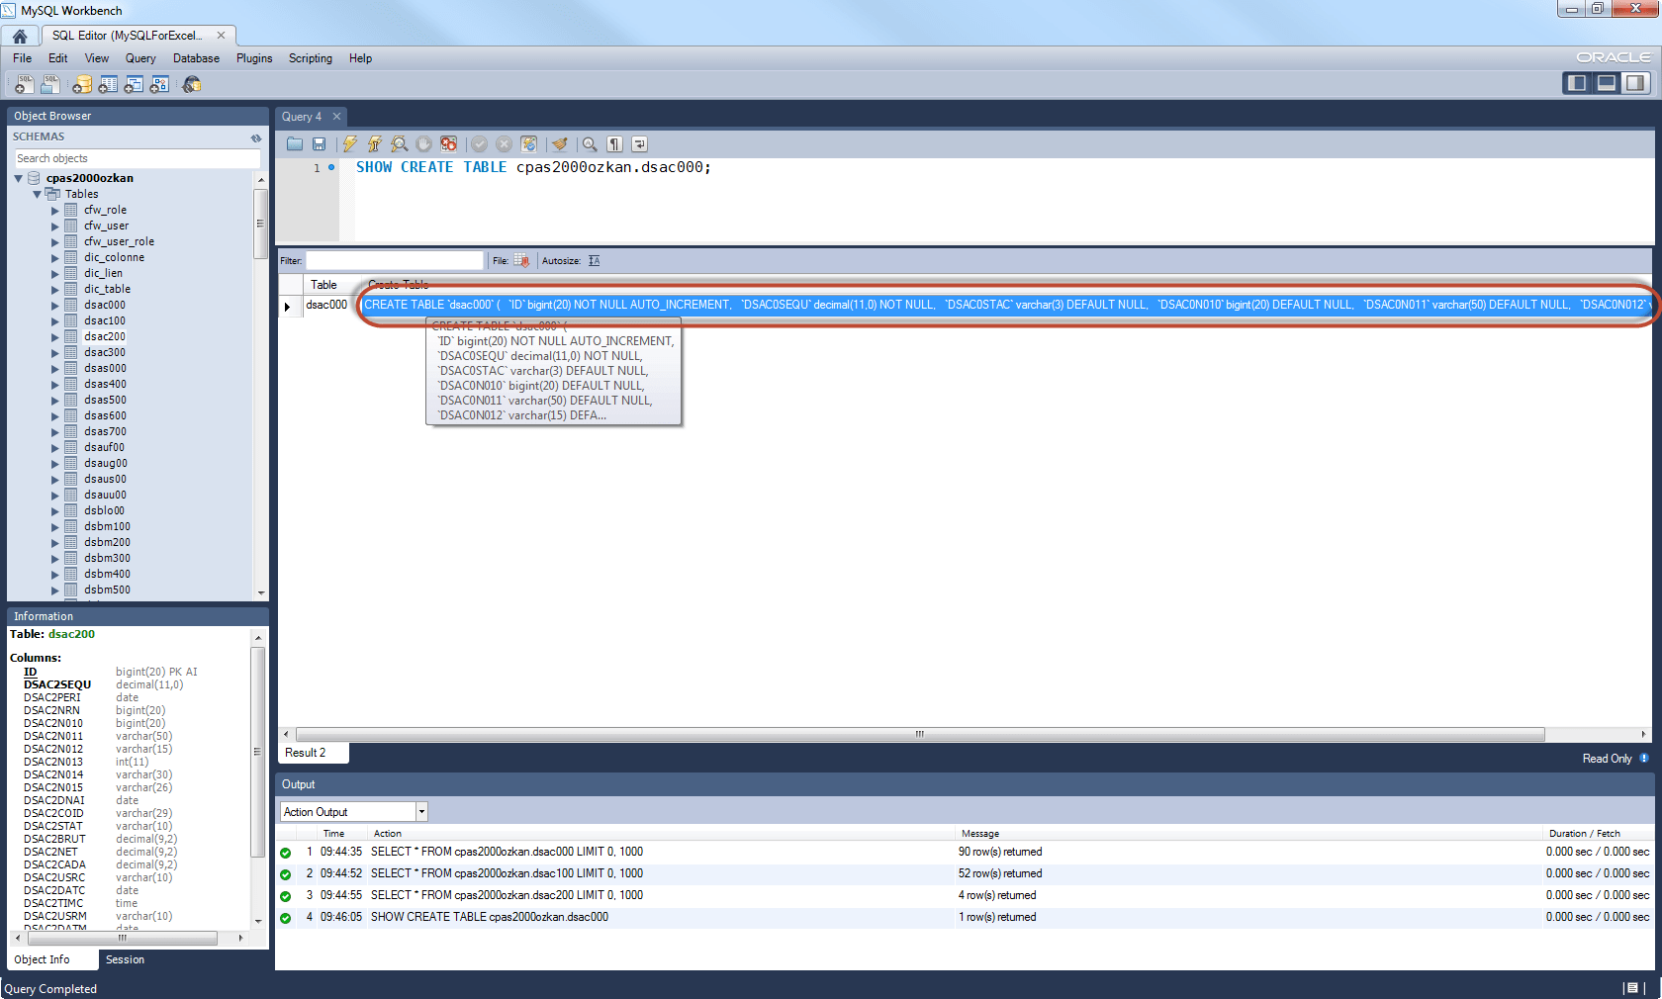
Task: Open the Home screen tab icon
Action: [20, 36]
